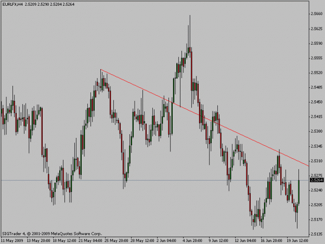Click the 2.5590 price axis label
Image resolution: width=325 pixels, height=244 pixels.
[317, 43]
